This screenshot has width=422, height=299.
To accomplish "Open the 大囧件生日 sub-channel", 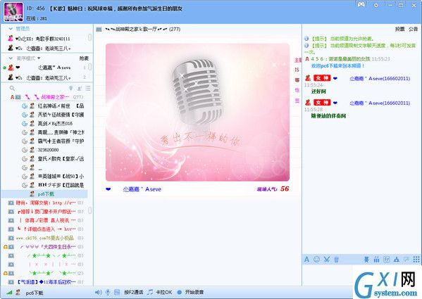I will coord(48,247).
